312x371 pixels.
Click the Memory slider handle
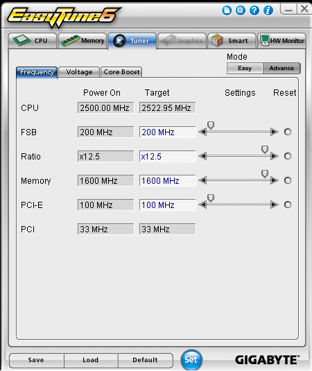pyautogui.click(x=265, y=174)
